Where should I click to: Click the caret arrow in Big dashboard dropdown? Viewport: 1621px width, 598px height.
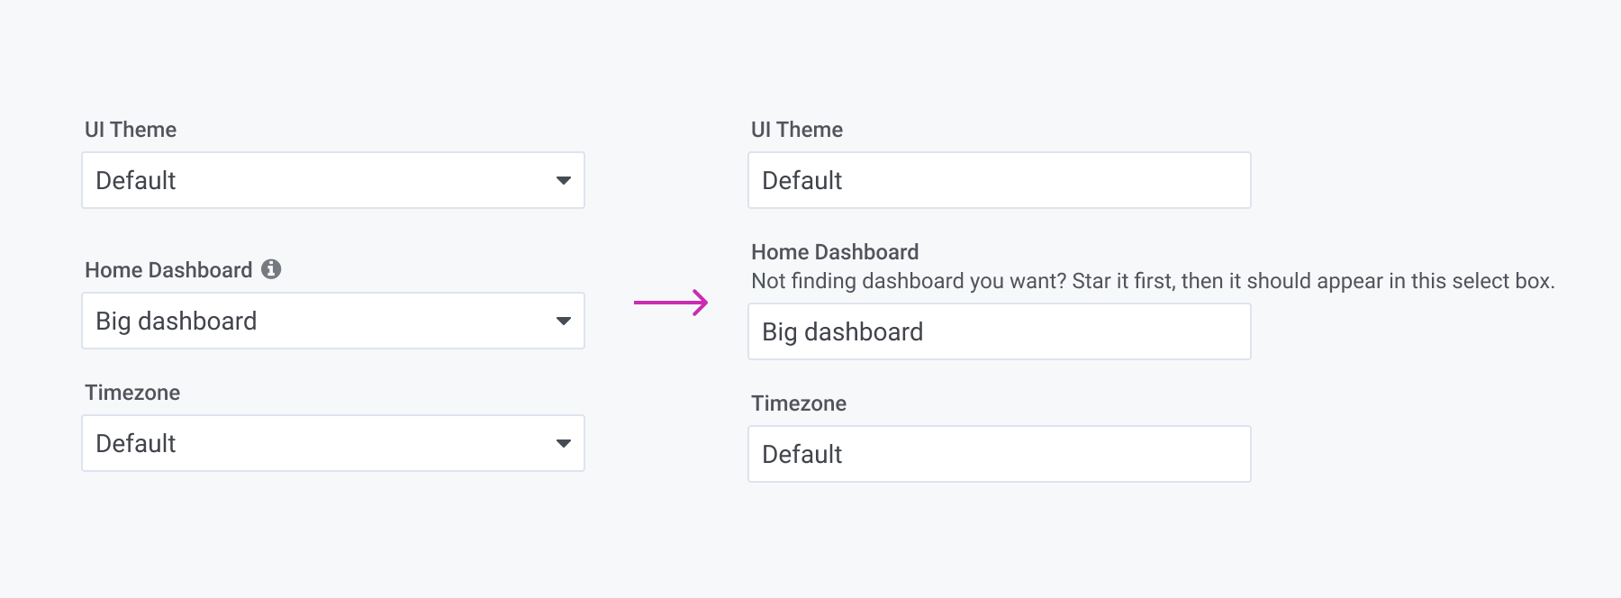564,322
